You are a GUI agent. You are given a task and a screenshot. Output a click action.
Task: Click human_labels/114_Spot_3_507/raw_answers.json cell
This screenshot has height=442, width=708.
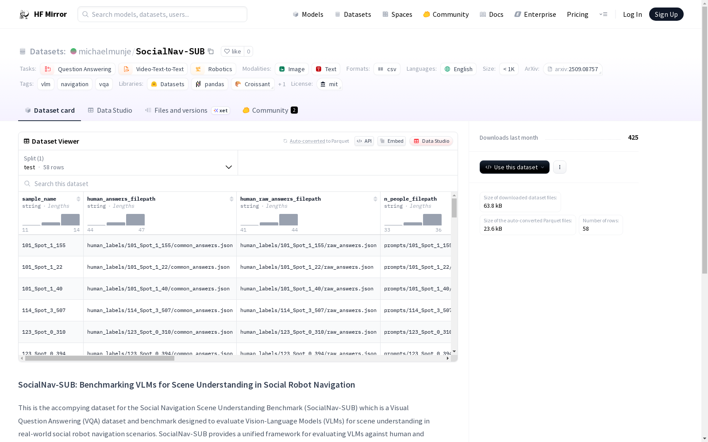(x=308, y=310)
